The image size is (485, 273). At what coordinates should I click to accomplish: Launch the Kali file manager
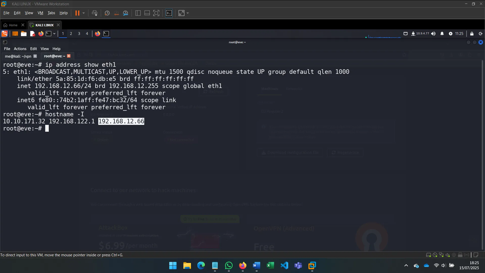click(23, 34)
